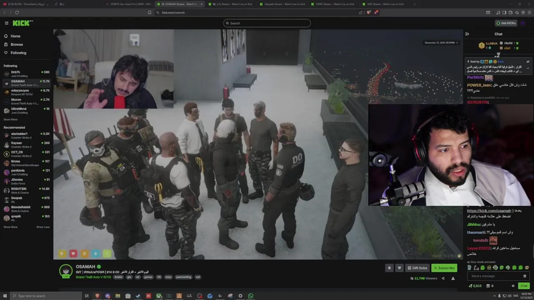Image resolution: width=534 pixels, height=300 pixels.
Task: Open the Kick hamburger menu
Action: click(7, 23)
